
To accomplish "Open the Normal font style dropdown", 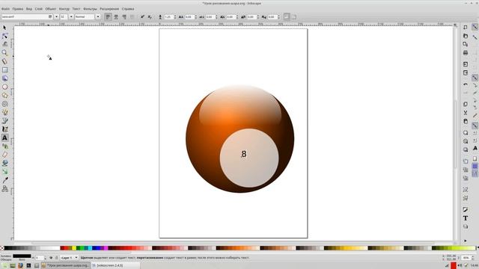I will click(98, 16).
